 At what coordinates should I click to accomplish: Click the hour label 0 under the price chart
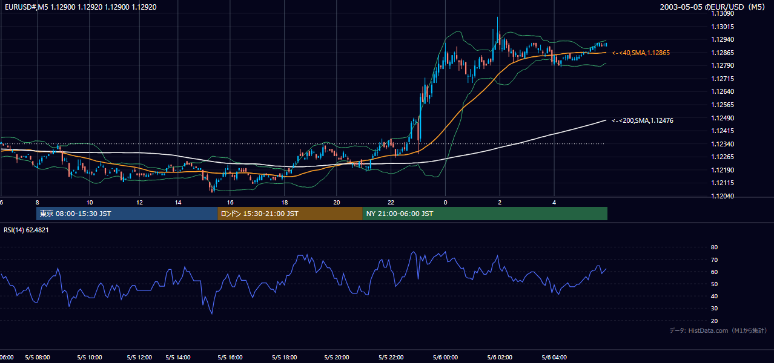pos(445,202)
